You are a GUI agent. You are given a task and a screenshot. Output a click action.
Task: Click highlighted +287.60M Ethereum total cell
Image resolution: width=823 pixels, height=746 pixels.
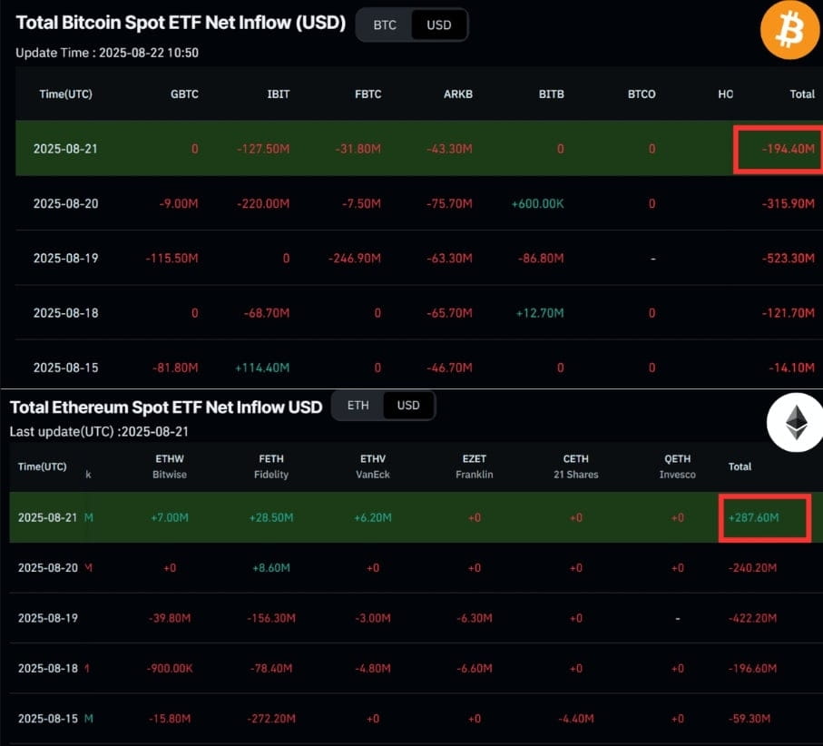[765, 517]
